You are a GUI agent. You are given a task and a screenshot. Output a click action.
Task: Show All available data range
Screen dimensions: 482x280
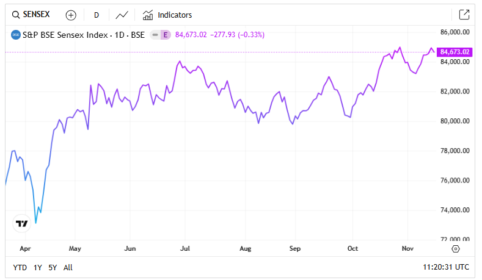click(68, 267)
